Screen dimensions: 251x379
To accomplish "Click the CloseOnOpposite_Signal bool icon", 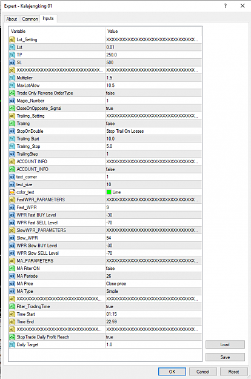I will tap(12, 108).
